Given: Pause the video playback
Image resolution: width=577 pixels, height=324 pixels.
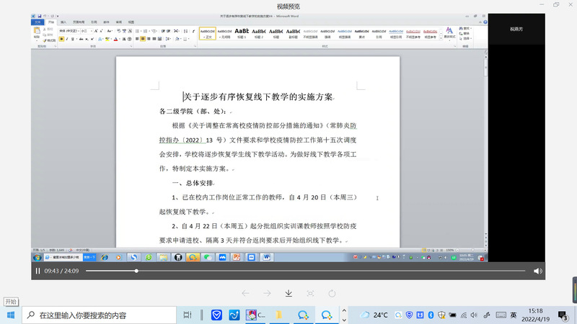Looking at the screenshot, I should pyautogui.click(x=38, y=271).
